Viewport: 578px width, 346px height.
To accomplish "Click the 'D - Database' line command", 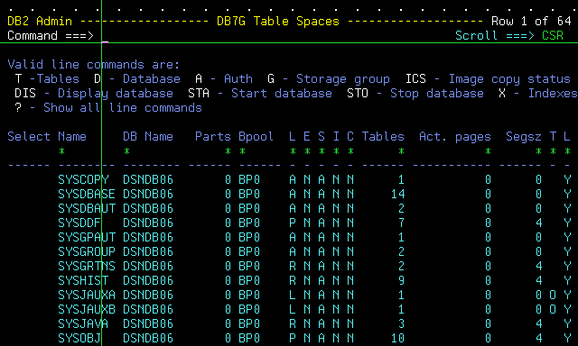I will (137, 79).
